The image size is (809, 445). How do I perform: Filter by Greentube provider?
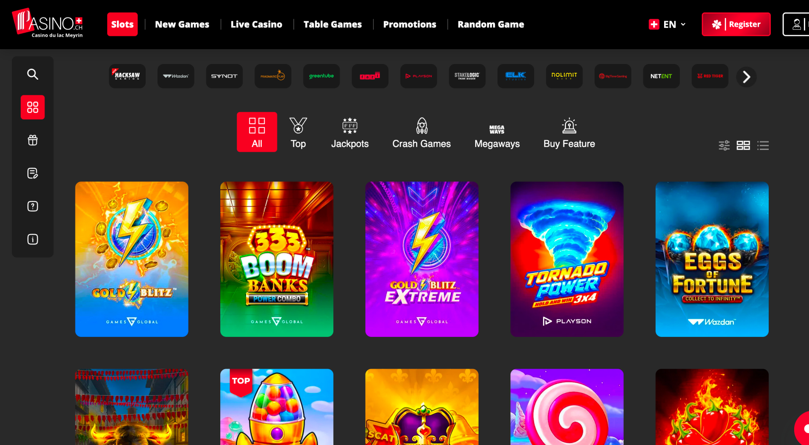click(321, 76)
